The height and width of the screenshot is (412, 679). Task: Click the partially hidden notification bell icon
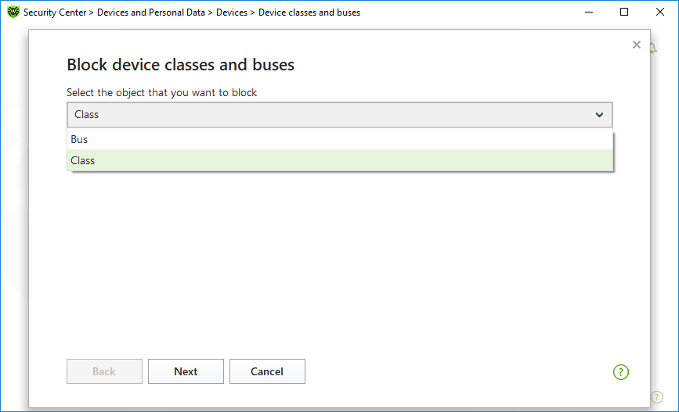point(653,48)
